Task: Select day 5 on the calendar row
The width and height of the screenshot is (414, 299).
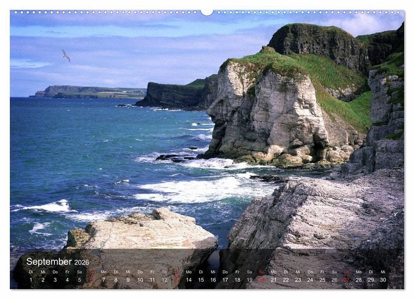Action: tap(80, 280)
